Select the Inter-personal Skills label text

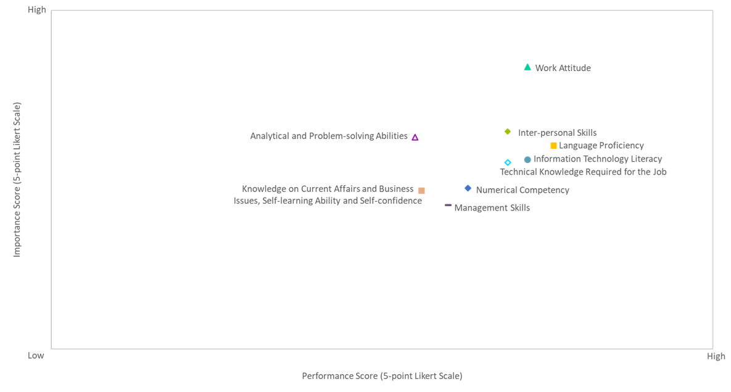557,133
